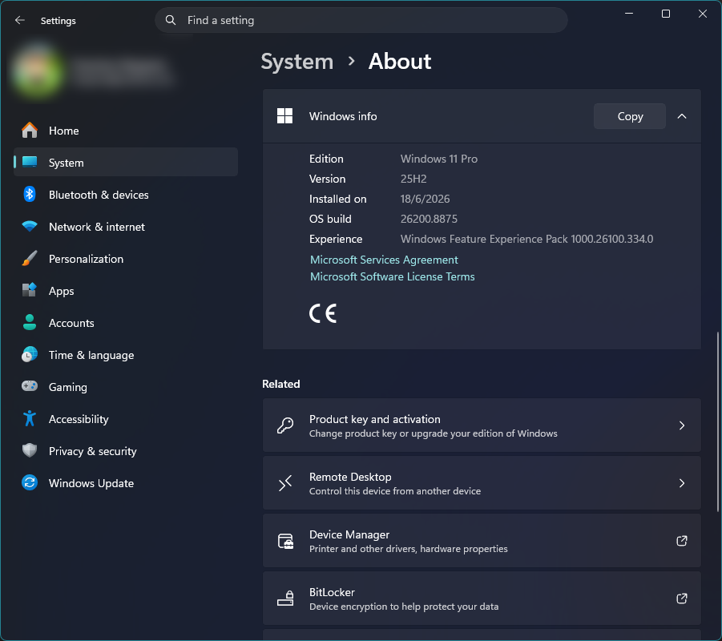Click BitLocker external link icon
The image size is (722, 641).
tap(681, 599)
